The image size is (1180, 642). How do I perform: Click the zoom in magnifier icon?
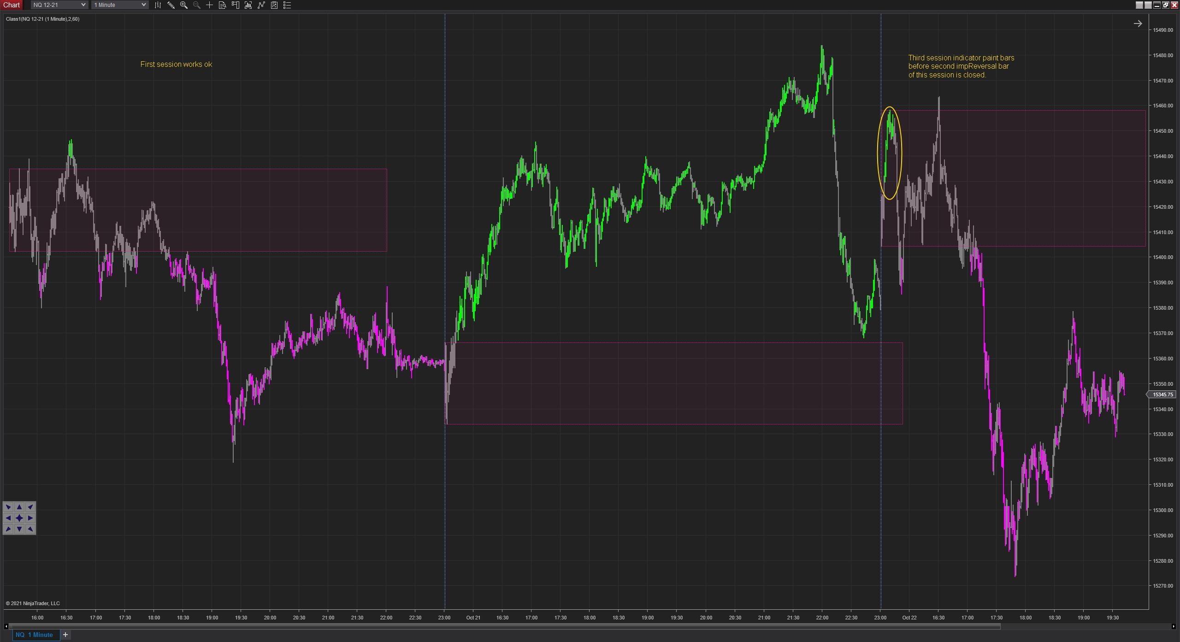click(x=183, y=5)
